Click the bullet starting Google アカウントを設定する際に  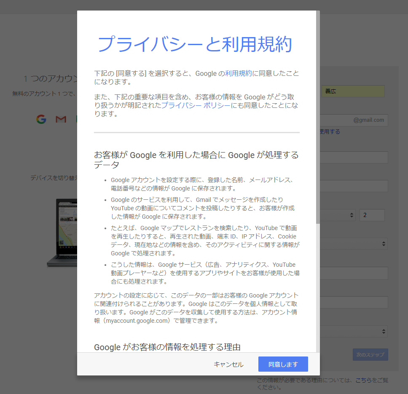[x=203, y=184]
